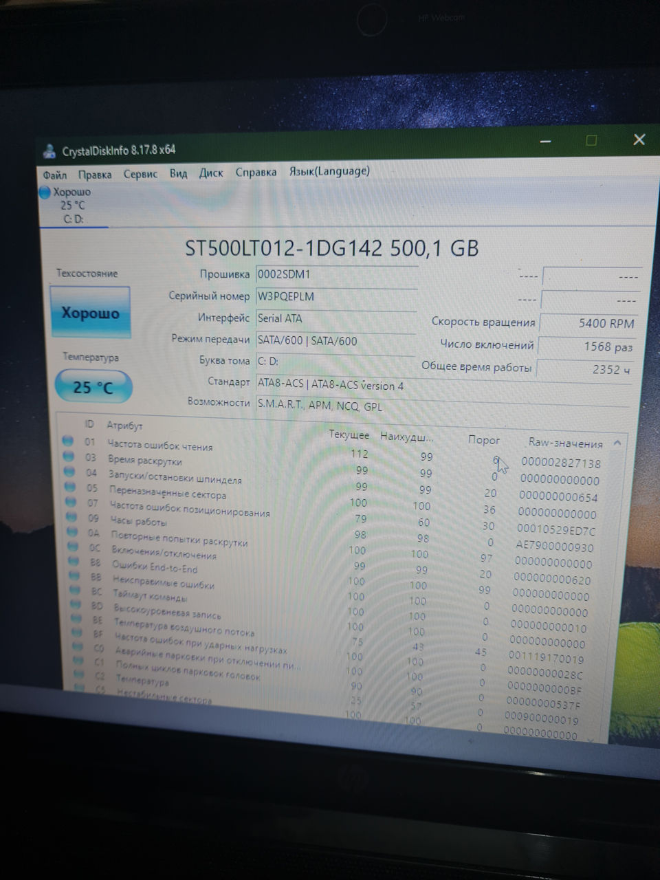660x880 pixels.
Task: Click status circle for Неисправимые ошибки
Action: [x=74, y=576]
